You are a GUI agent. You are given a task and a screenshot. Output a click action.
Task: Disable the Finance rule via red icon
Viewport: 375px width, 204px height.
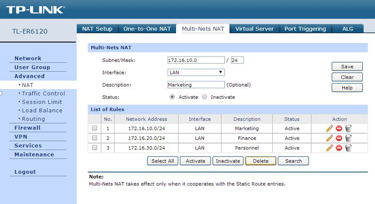[339, 138]
